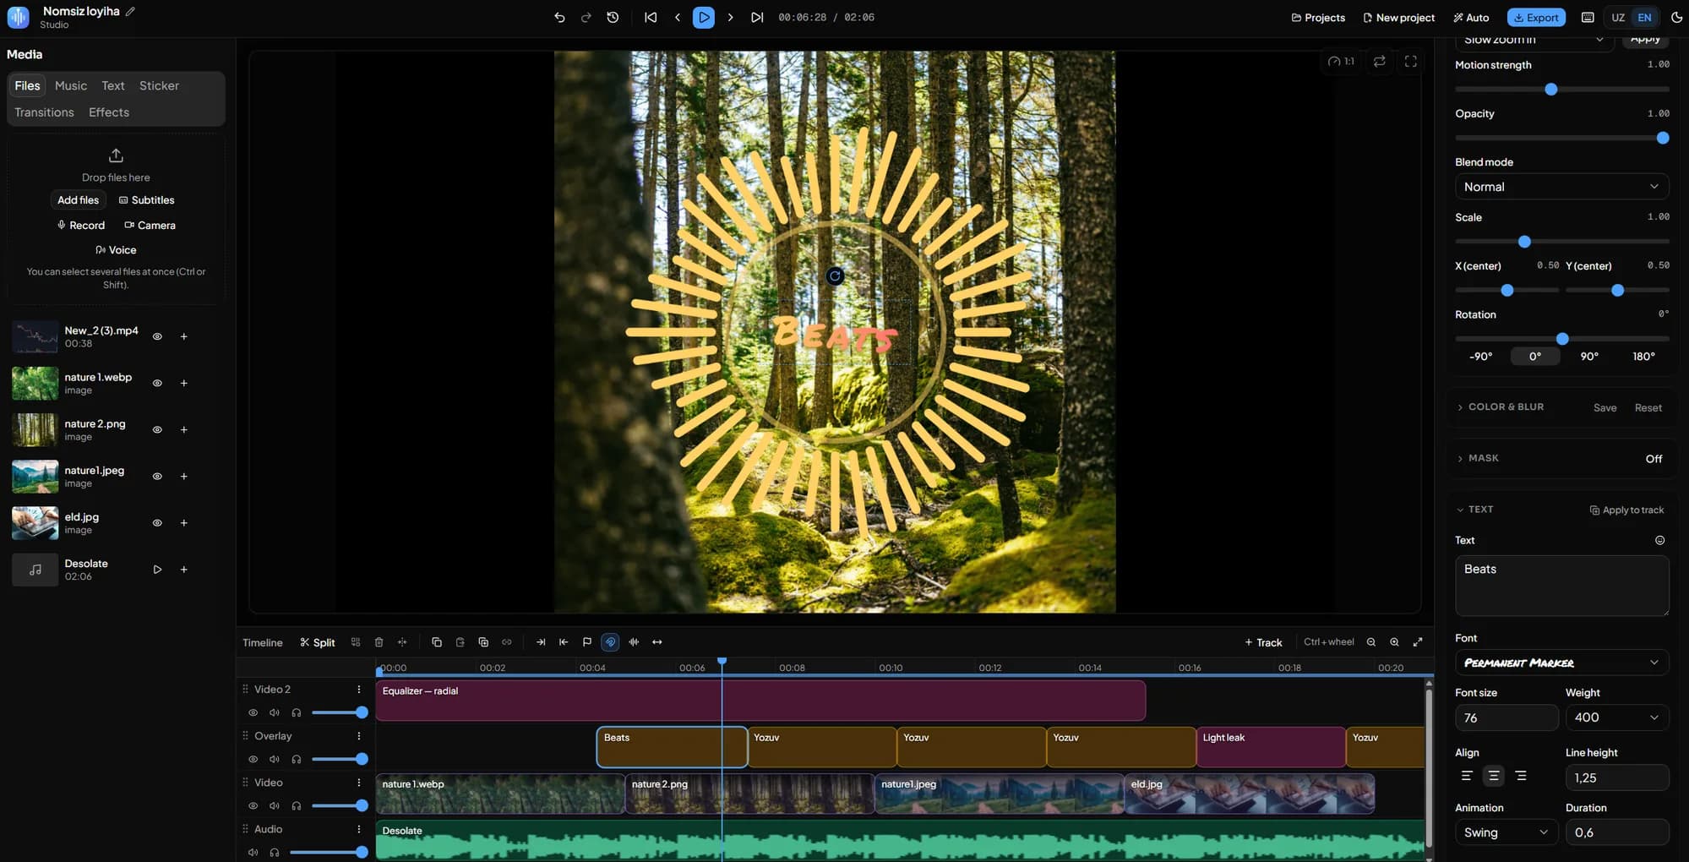The image size is (1689, 862).
Task: Toggle dark/light theme moon icon
Action: pyautogui.click(x=1676, y=17)
